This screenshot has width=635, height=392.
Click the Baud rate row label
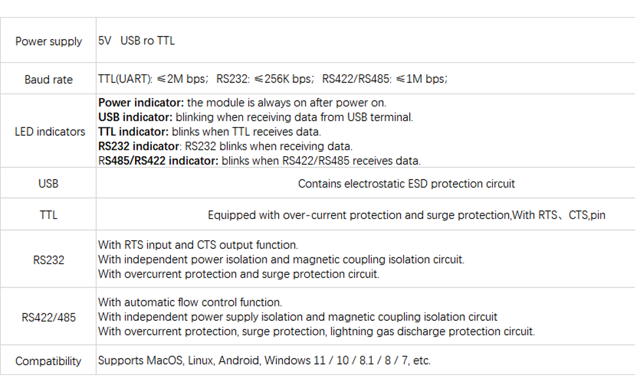[x=48, y=79]
